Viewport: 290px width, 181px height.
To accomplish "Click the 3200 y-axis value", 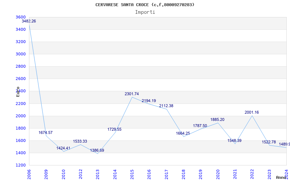I will pos(21,42).
